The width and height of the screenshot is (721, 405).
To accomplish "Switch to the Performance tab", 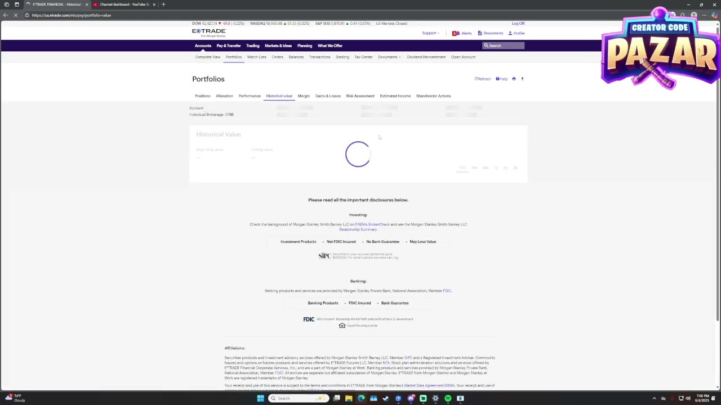I will 250,96.
